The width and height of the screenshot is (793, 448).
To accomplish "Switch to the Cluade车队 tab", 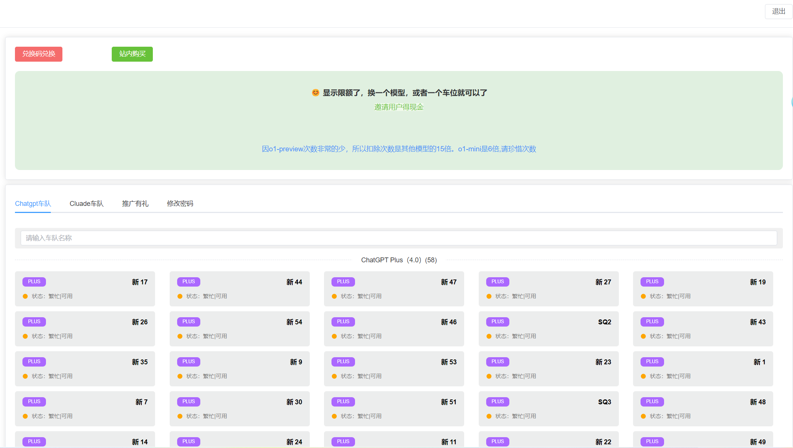I will pos(86,204).
